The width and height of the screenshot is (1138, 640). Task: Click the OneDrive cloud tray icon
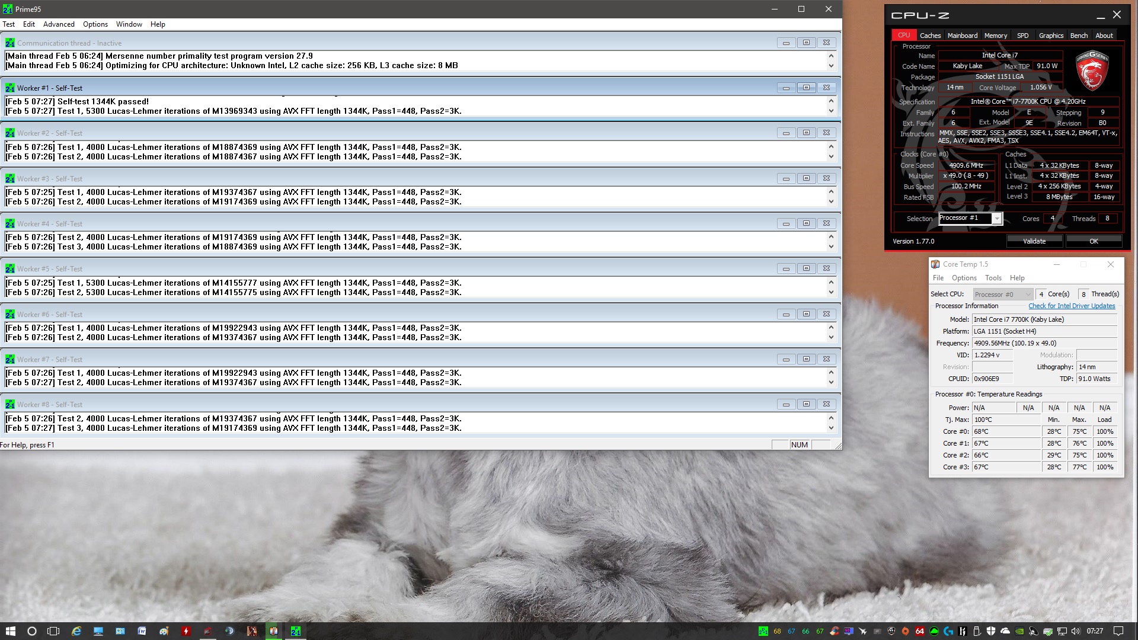click(x=1005, y=631)
